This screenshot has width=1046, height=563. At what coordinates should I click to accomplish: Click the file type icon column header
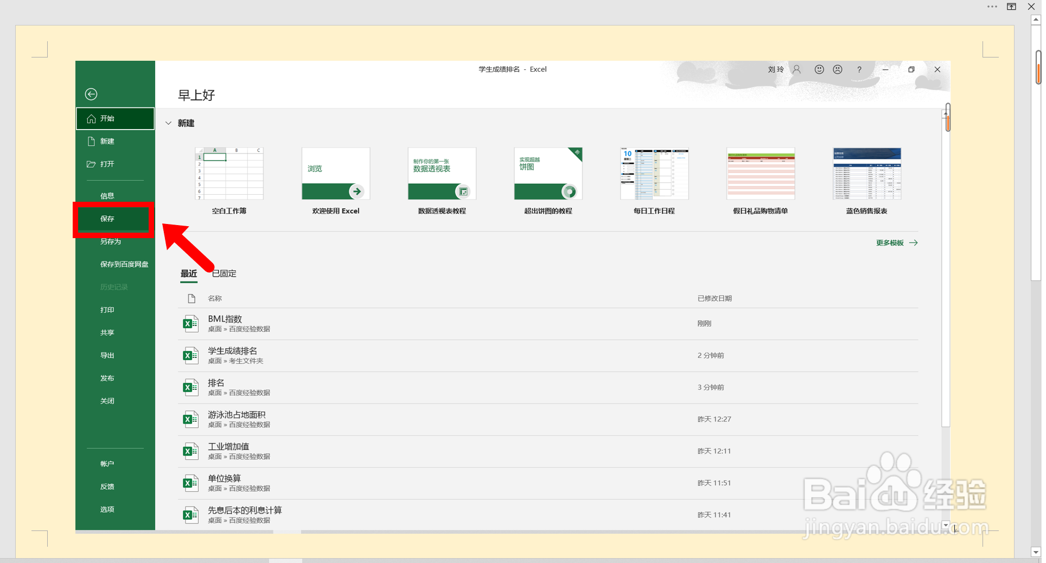pyautogui.click(x=192, y=299)
